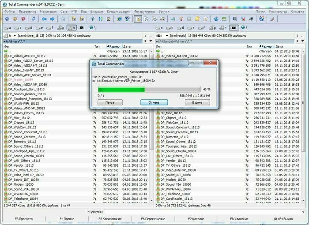Image resolution: width=309 pixels, height=225 pixels.
Task: Click left path bar h:\drivers\*.* triangle
Action: pos(4,41)
